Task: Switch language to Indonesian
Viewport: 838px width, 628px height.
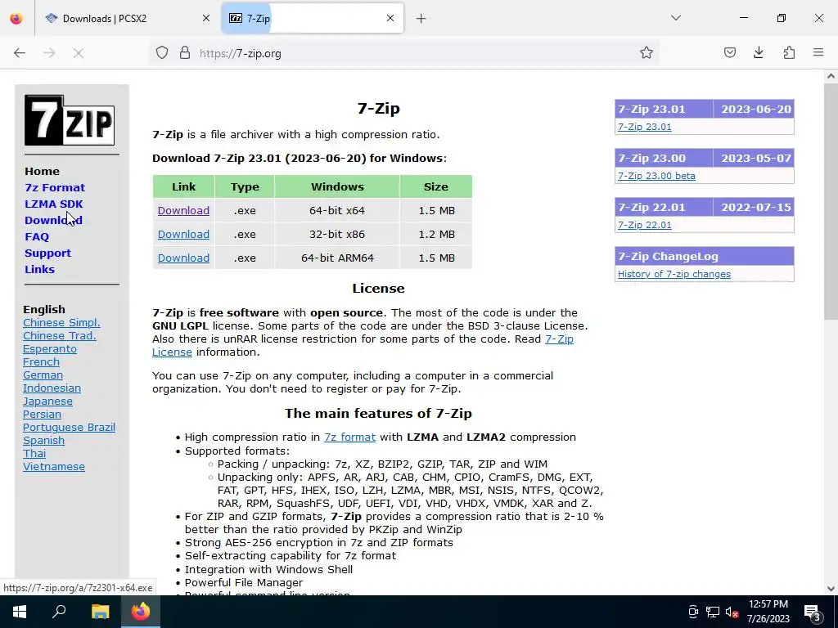Action: click(x=52, y=388)
